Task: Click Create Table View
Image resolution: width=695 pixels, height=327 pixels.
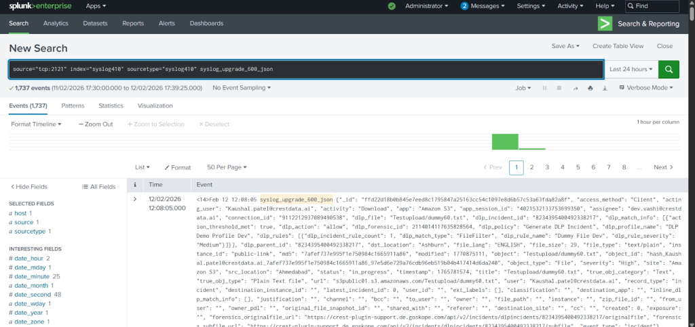Action: (618, 46)
